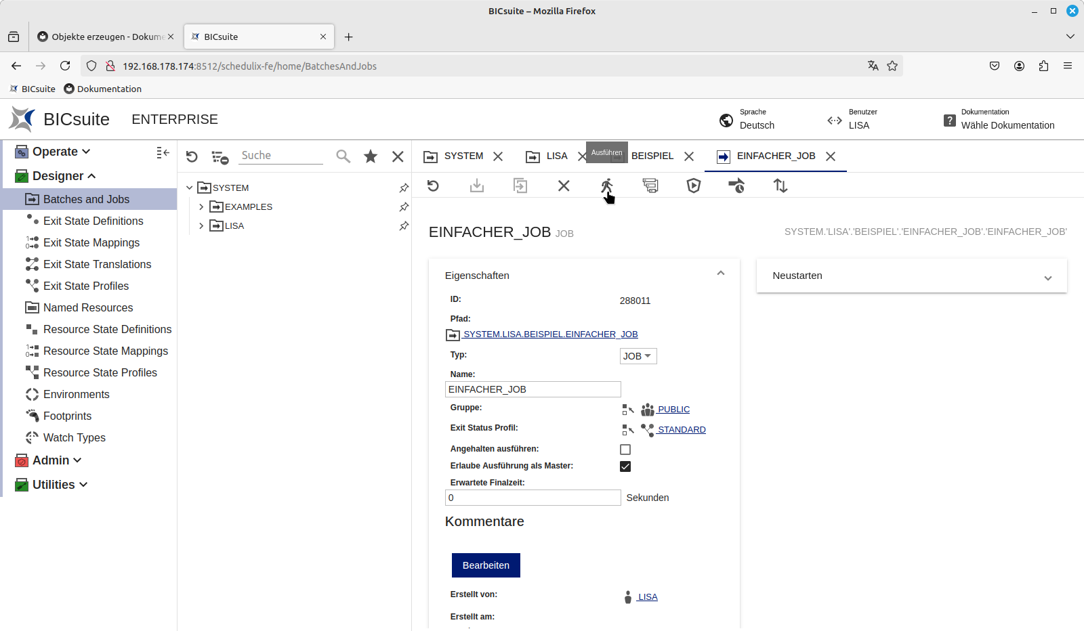Open the PUBLIC group link
This screenshot has width=1084, height=631.
(x=673, y=410)
